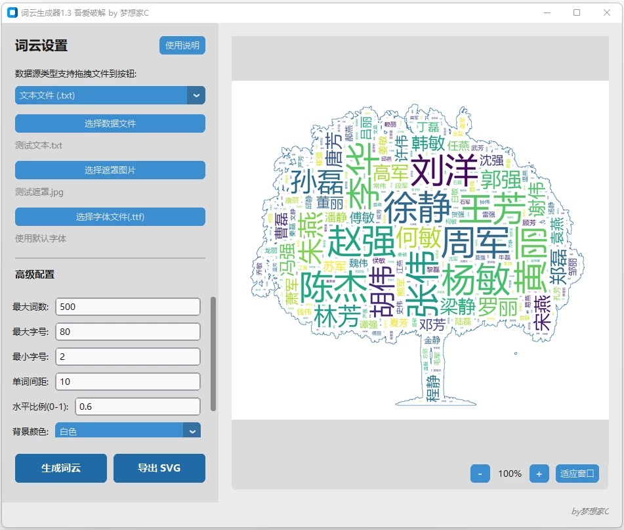Viewport: 624px width, 530px height.
Task: Click the settings panel vertical scrollbar
Action: (x=213, y=354)
